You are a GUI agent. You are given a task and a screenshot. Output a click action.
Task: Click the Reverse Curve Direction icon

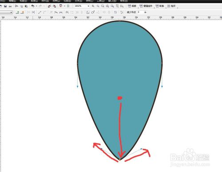[x=67, y=12]
